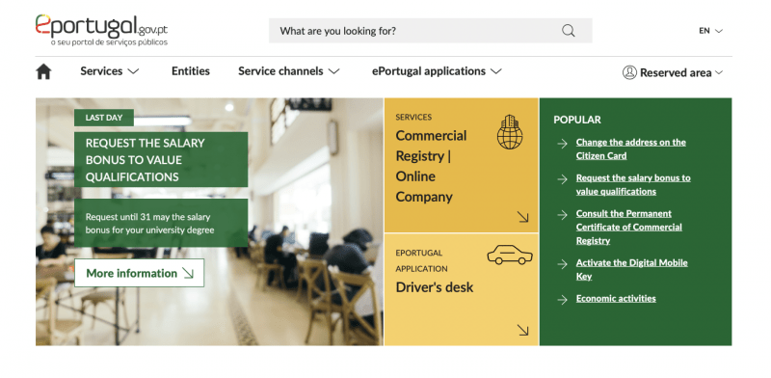Click 'Request until 31 may' banner description
Screen dimensions: 771x378
coord(161,223)
